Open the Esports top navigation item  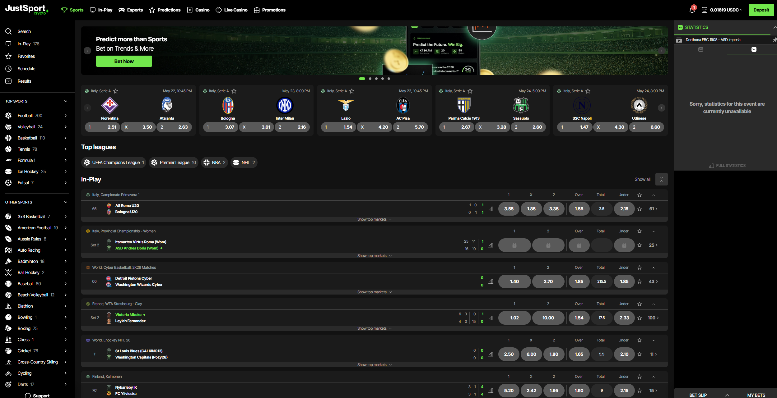click(x=131, y=10)
